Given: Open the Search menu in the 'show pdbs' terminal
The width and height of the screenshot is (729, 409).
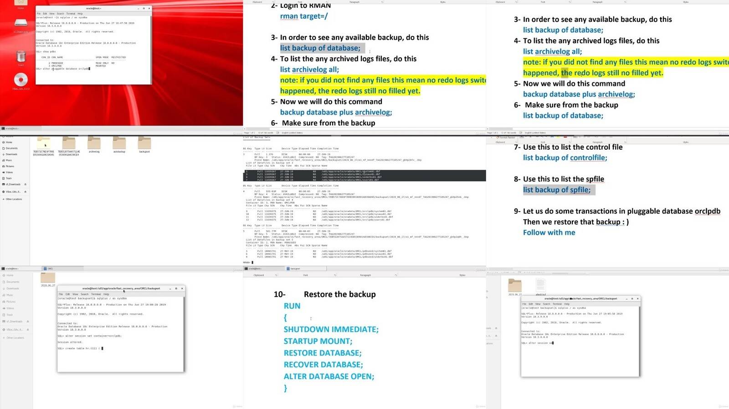Looking at the screenshot, I should (x=60, y=14).
